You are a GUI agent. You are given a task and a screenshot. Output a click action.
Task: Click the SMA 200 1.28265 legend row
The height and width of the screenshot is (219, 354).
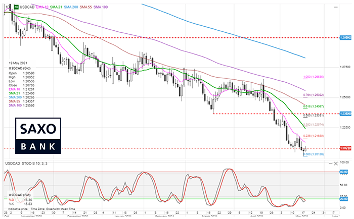21,97
